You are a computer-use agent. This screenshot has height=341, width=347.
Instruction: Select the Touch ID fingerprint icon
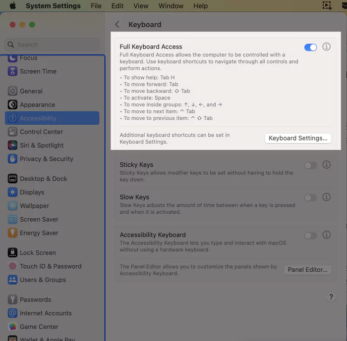(x=12, y=266)
